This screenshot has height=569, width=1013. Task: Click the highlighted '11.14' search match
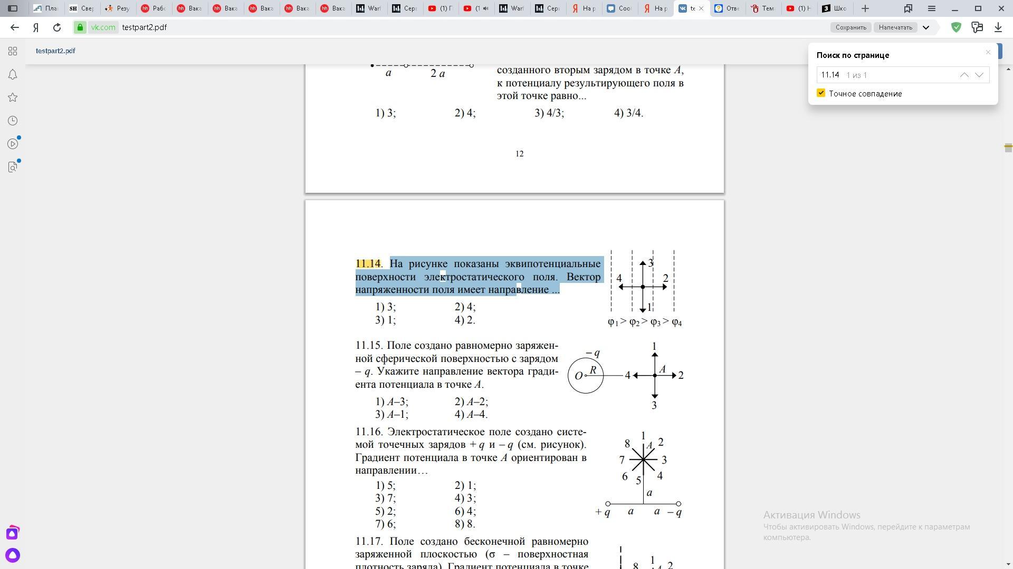tap(368, 264)
